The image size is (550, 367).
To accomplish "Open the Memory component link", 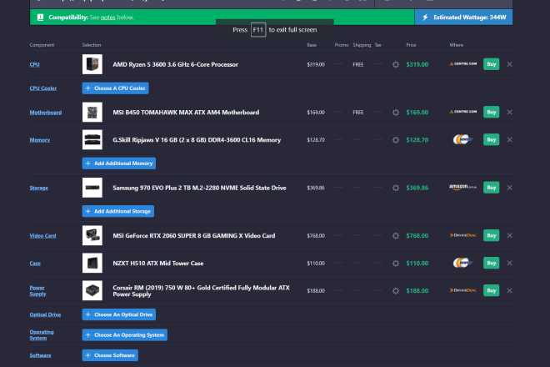I will coord(40,140).
